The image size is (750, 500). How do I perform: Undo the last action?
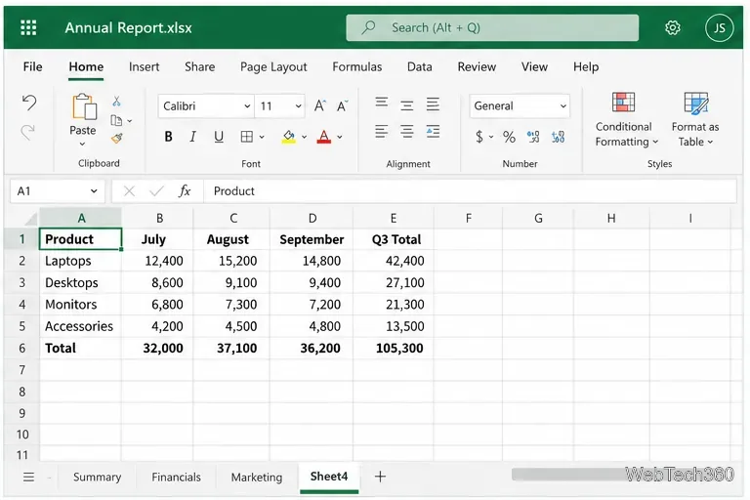(29, 103)
